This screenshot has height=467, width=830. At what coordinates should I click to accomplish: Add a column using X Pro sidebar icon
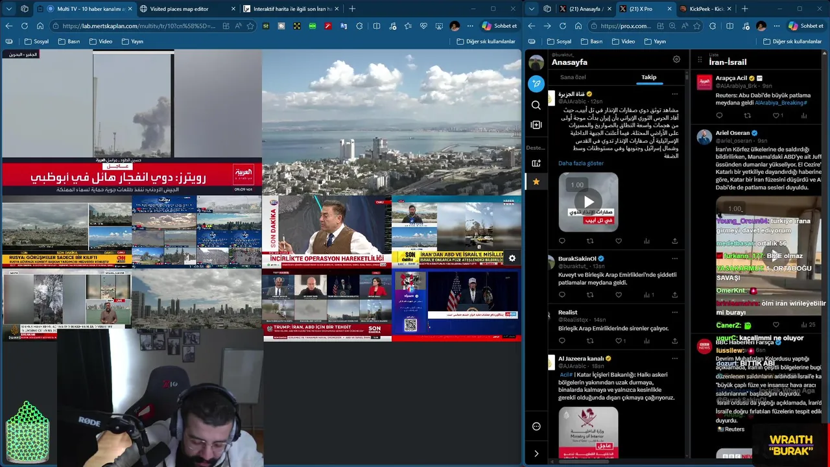536,125
